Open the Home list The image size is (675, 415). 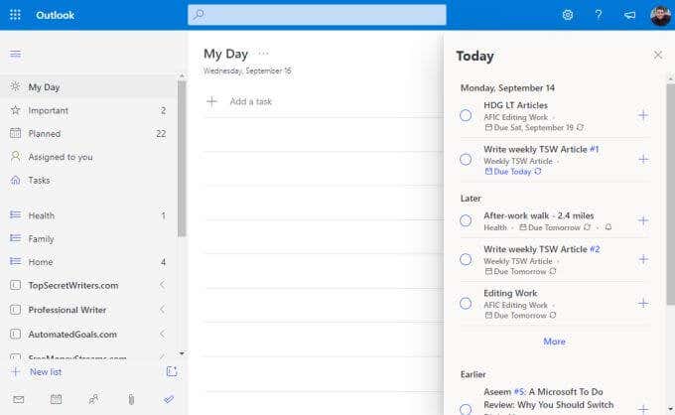point(88,262)
